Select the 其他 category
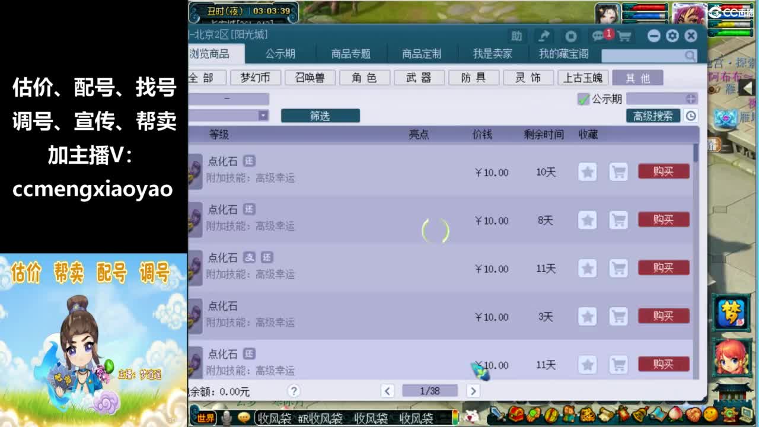This screenshot has height=427, width=759. click(x=637, y=78)
